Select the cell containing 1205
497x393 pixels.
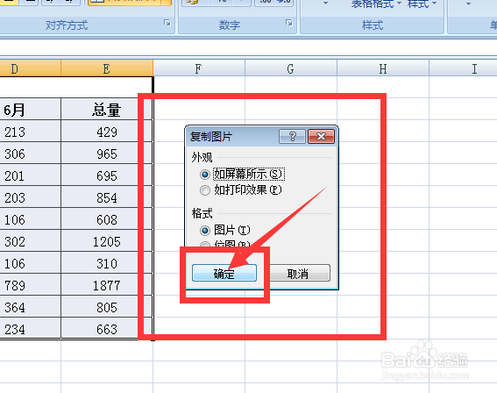pos(107,240)
